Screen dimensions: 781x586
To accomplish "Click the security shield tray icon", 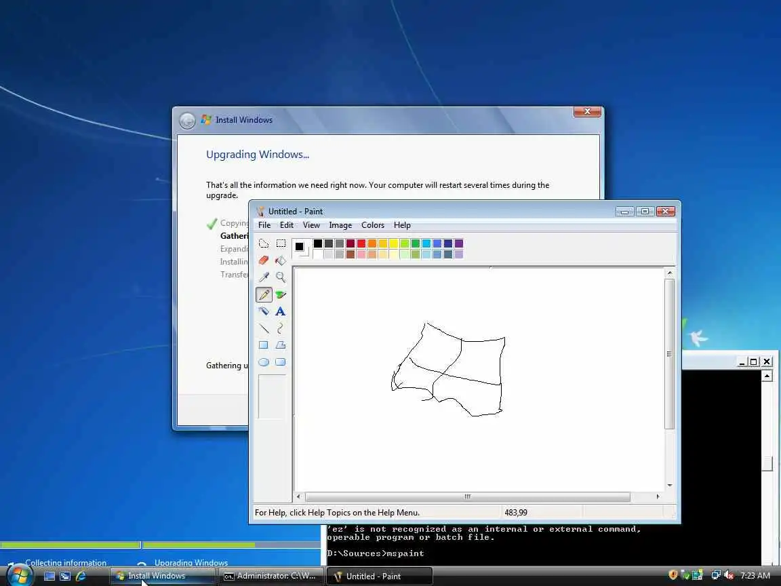I will point(673,575).
